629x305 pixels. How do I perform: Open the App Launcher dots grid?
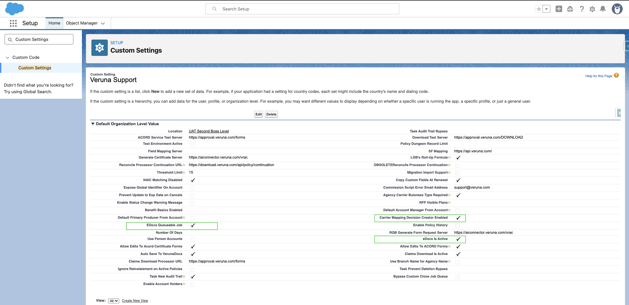[x=13, y=23]
